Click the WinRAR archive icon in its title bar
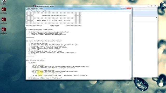This screenshot has height=93, width=166. tap(35, 6)
